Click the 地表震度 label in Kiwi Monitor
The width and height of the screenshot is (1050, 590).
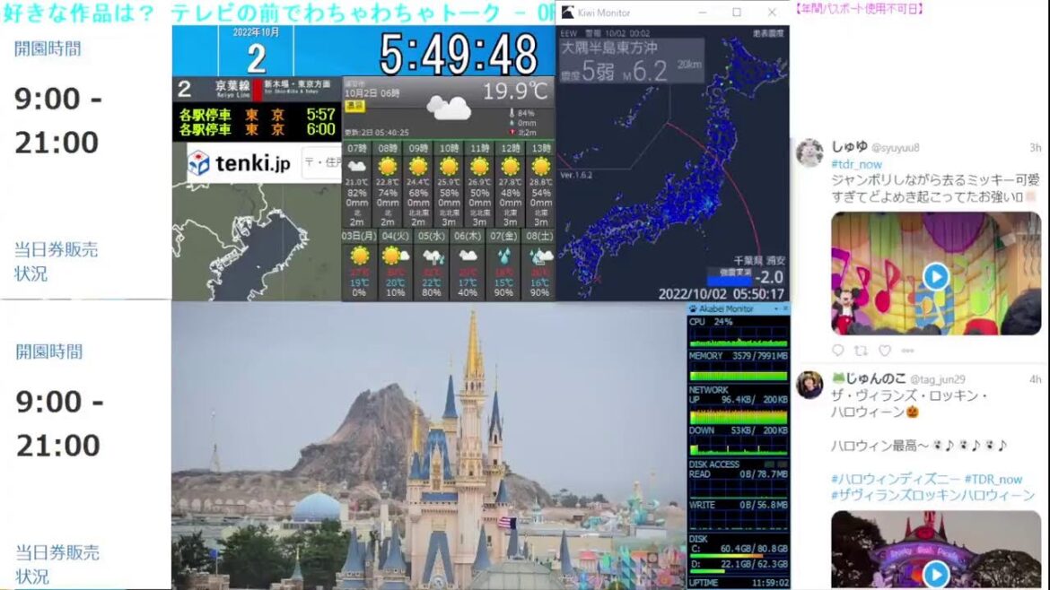767,33
